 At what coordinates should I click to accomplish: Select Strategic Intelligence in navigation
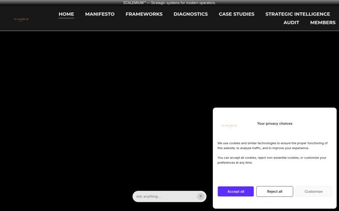(298, 14)
